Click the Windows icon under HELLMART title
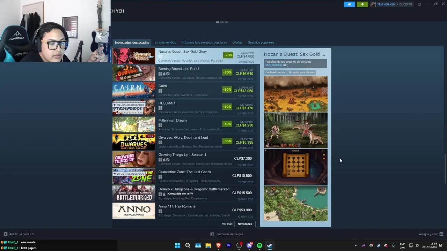The image size is (447, 251). tap(160, 108)
